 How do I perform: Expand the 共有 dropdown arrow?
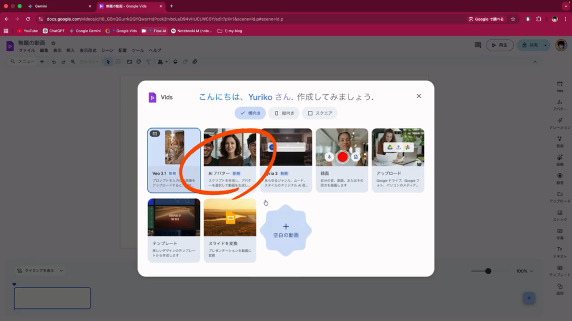coord(546,45)
